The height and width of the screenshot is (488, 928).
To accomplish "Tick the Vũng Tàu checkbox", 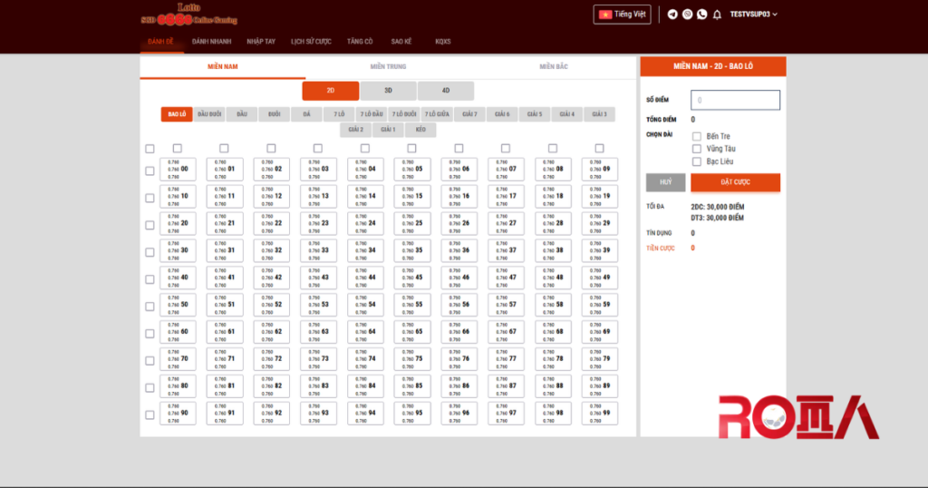I will point(697,149).
